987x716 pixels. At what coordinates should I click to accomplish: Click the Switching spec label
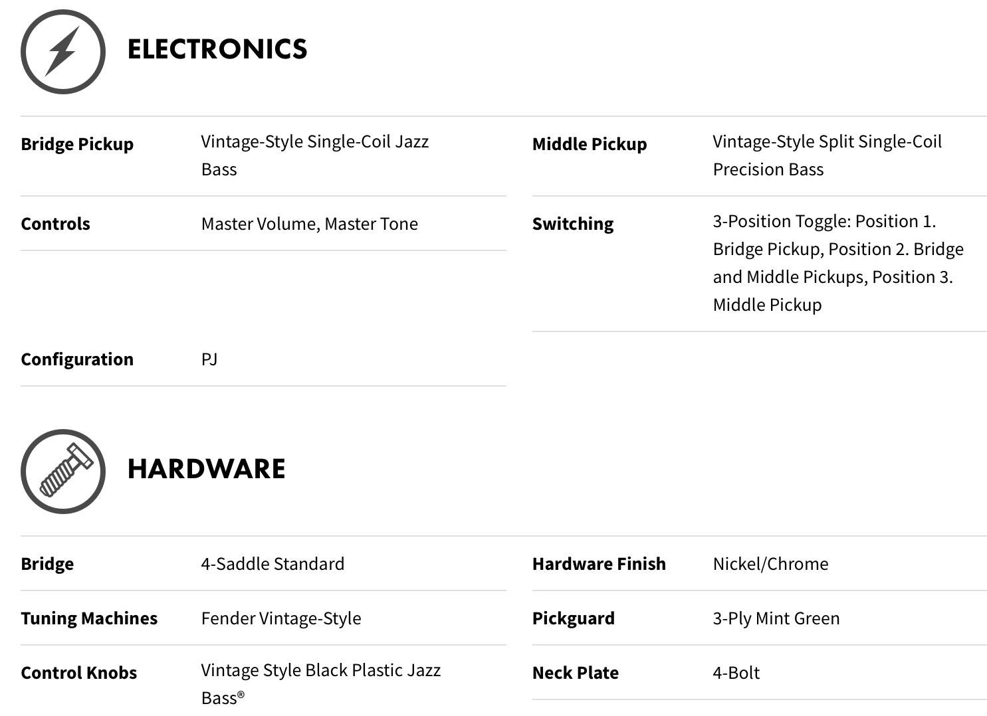pos(573,224)
